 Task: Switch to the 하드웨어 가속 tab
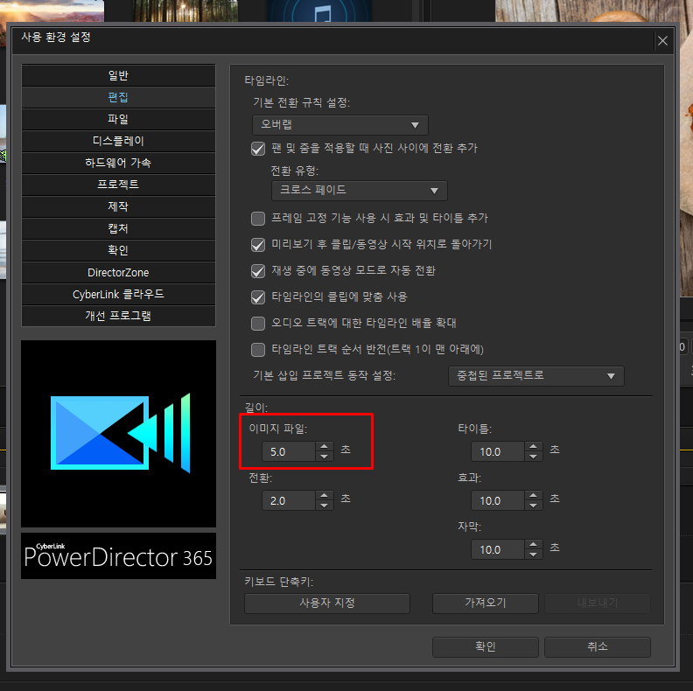pos(118,163)
